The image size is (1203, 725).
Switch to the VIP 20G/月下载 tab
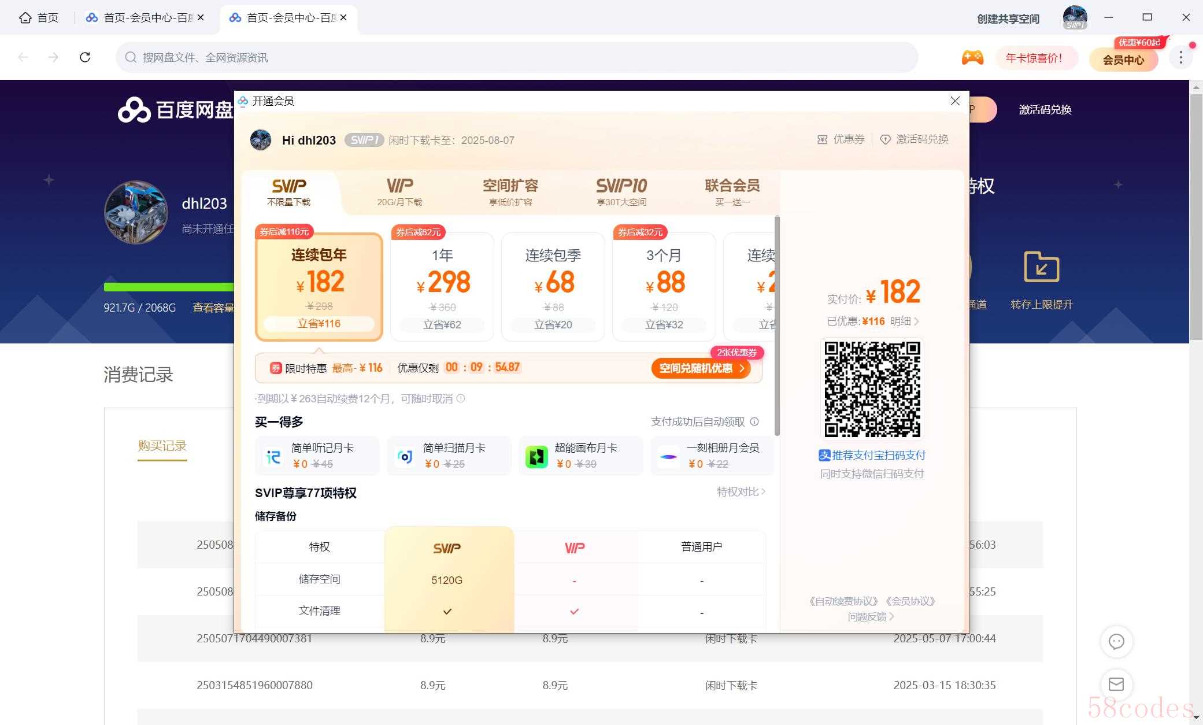[399, 193]
